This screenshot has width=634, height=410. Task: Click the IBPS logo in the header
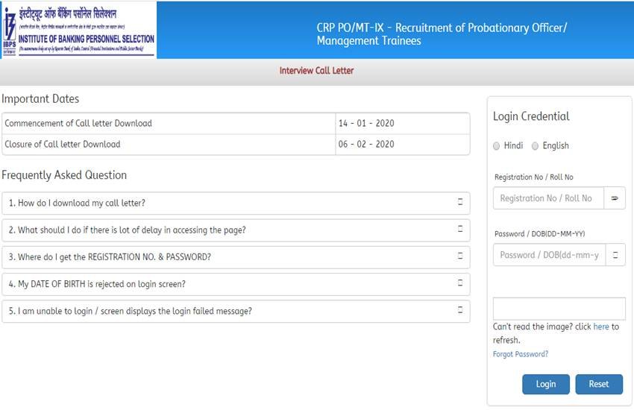click(x=78, y=29)
